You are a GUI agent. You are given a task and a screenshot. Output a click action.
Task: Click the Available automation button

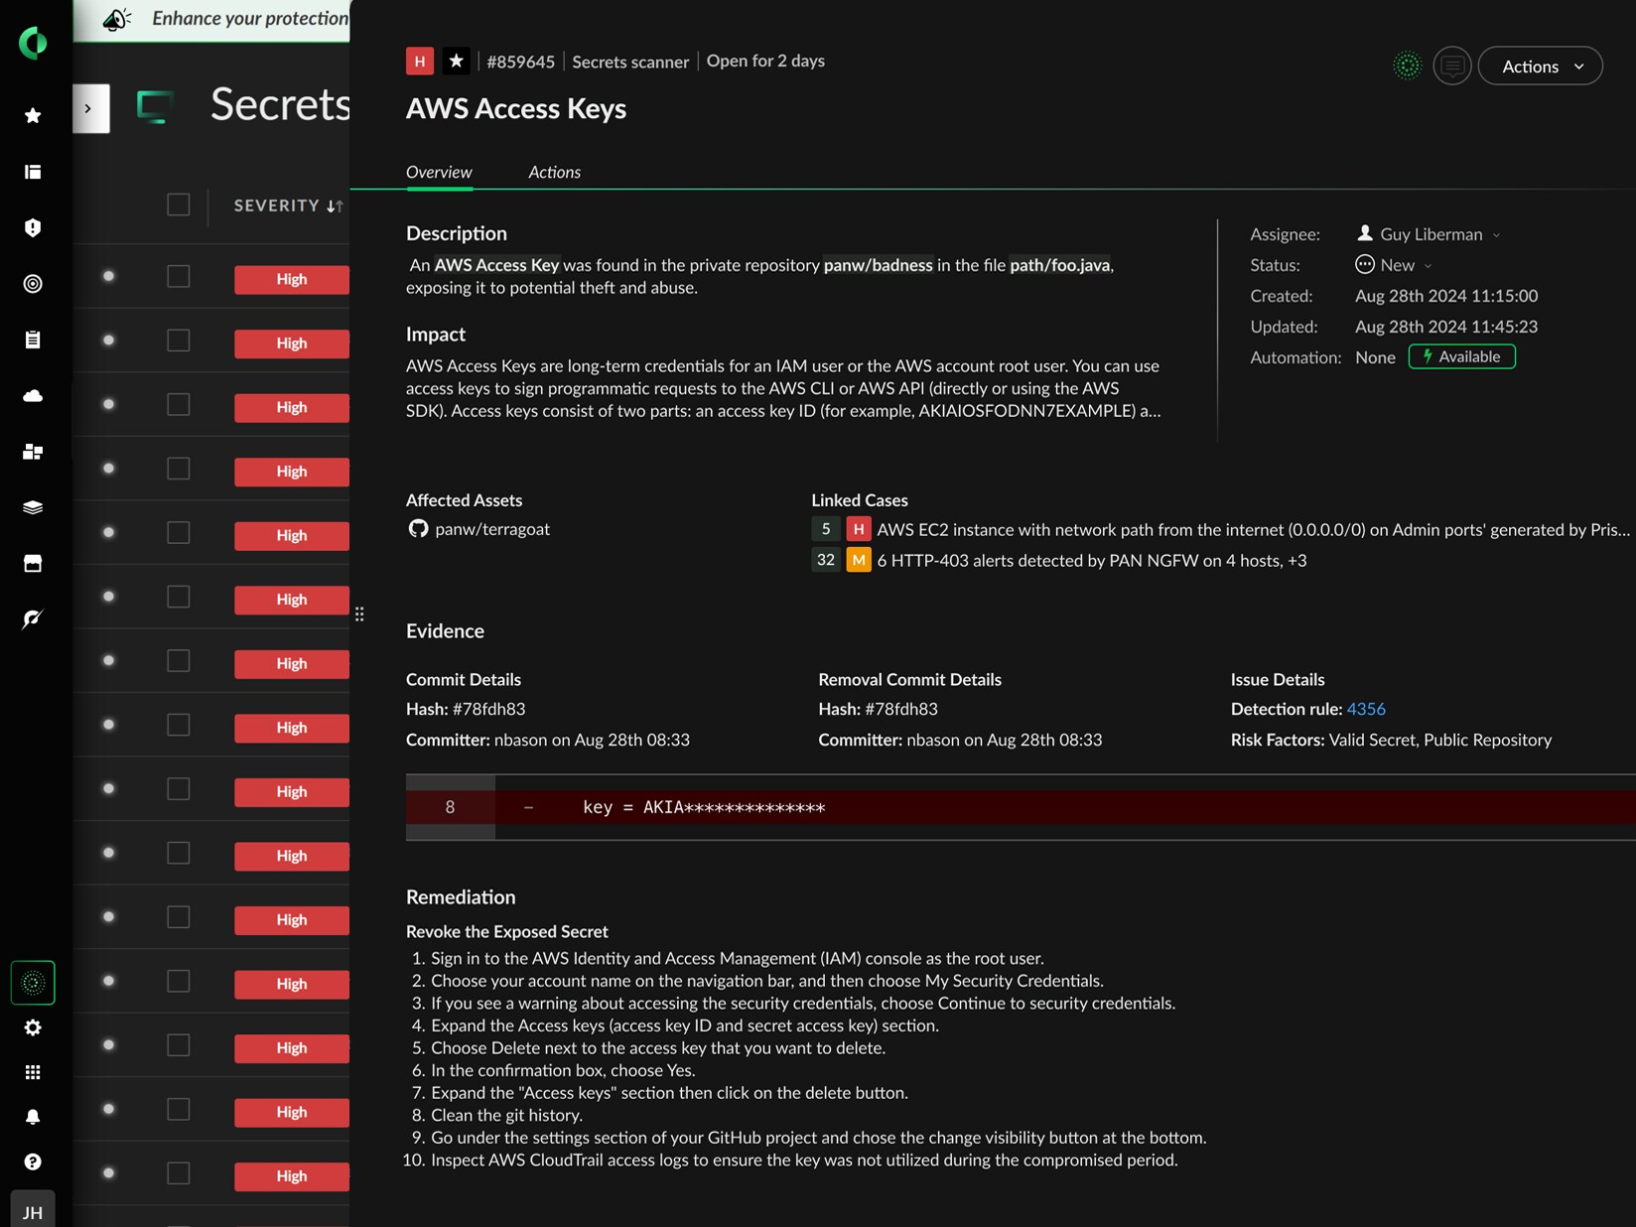[1460, 356]
